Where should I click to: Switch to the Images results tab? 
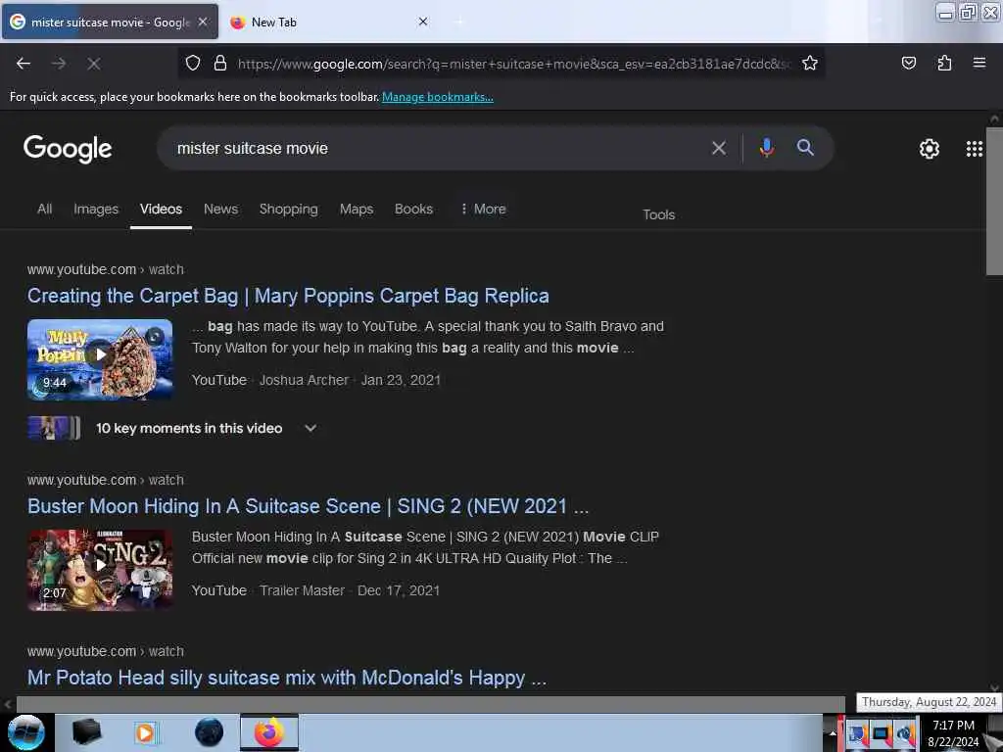pos(96,210)
